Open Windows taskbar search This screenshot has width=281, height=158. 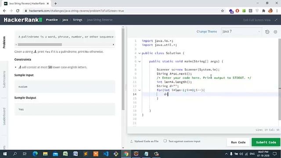point(15,154)
